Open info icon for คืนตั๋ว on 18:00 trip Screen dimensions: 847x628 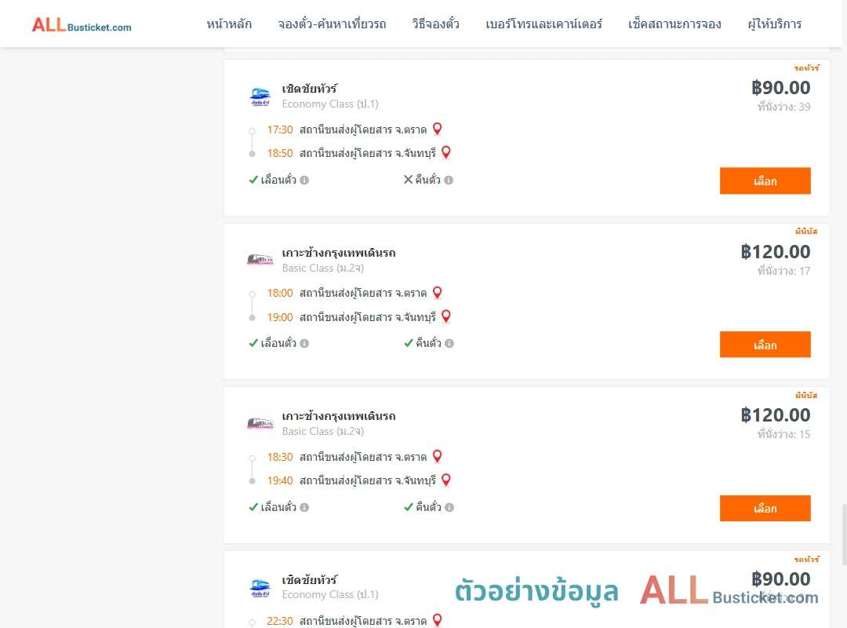[449, 344]
